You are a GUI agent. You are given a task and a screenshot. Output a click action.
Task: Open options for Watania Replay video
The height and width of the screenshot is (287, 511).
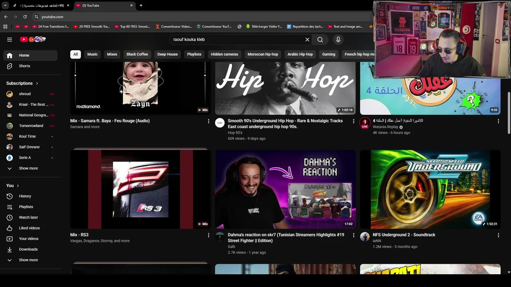[x=498, y=121]
